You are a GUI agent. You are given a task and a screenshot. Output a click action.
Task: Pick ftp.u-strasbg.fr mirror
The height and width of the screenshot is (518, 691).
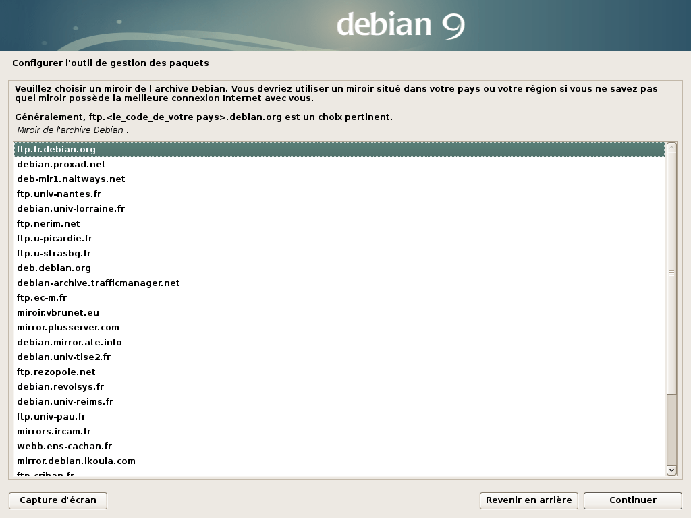tap(339, 254)
